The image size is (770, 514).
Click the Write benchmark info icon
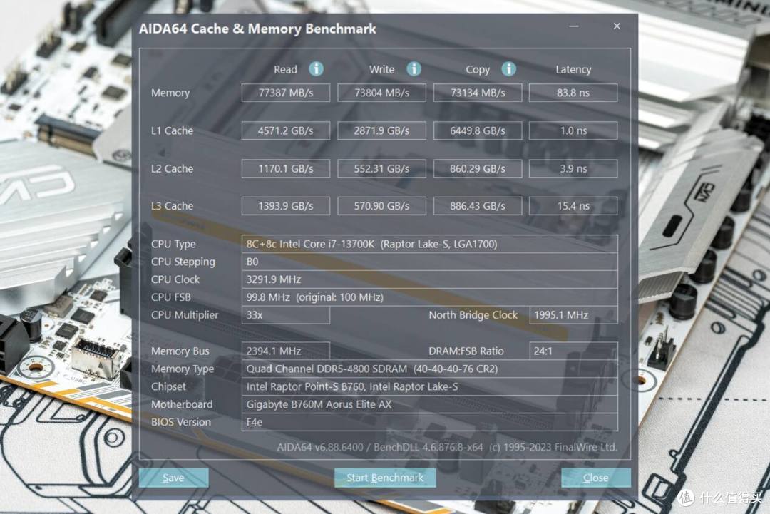(414, 69)
